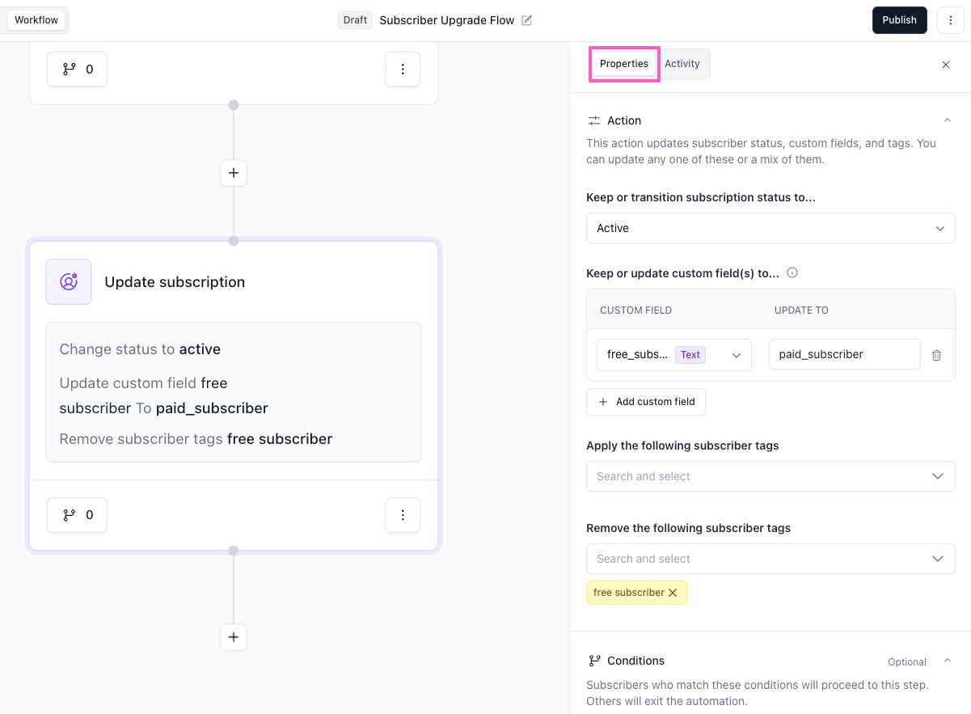Viewport: 971px width, 714px height.
Task: Click the edit pencil icon beside workflow title
Action: point(527,20)
